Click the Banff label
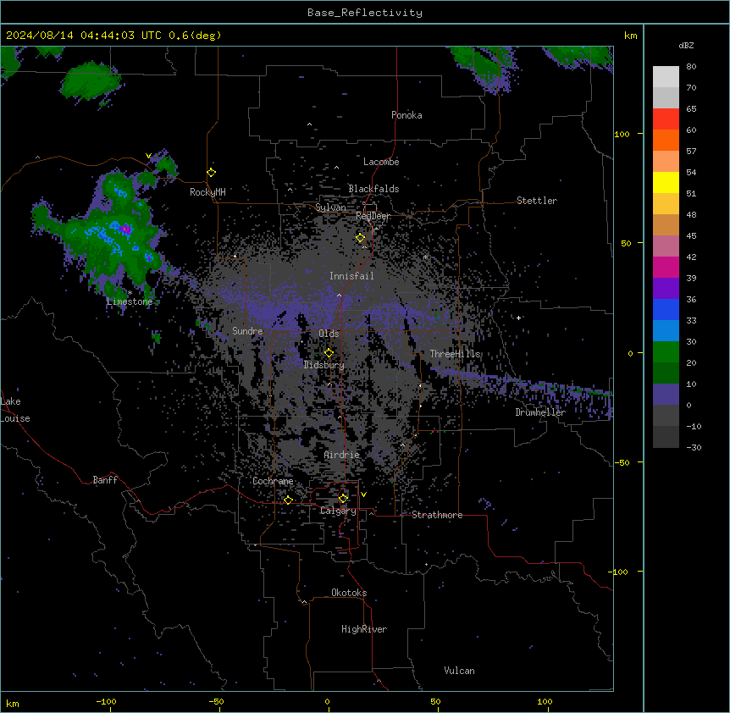This screenshot has height=713, width=730. coord(105,480)
